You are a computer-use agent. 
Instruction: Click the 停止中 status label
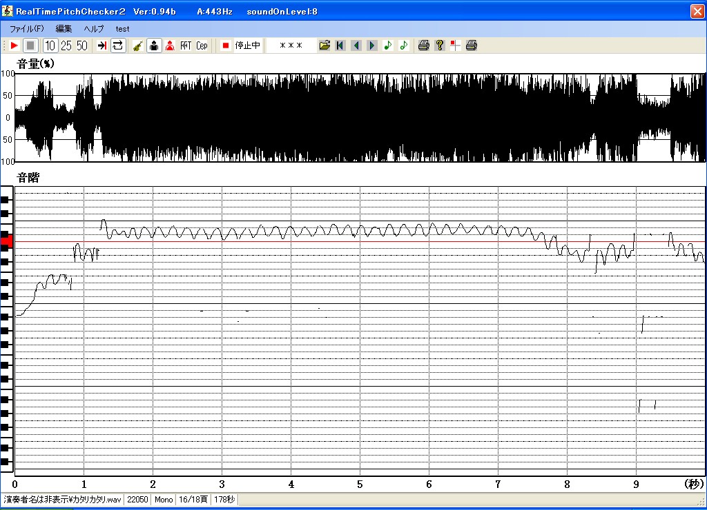tap(248, 45)
